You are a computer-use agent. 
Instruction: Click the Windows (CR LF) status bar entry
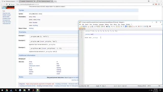[142, 86]
